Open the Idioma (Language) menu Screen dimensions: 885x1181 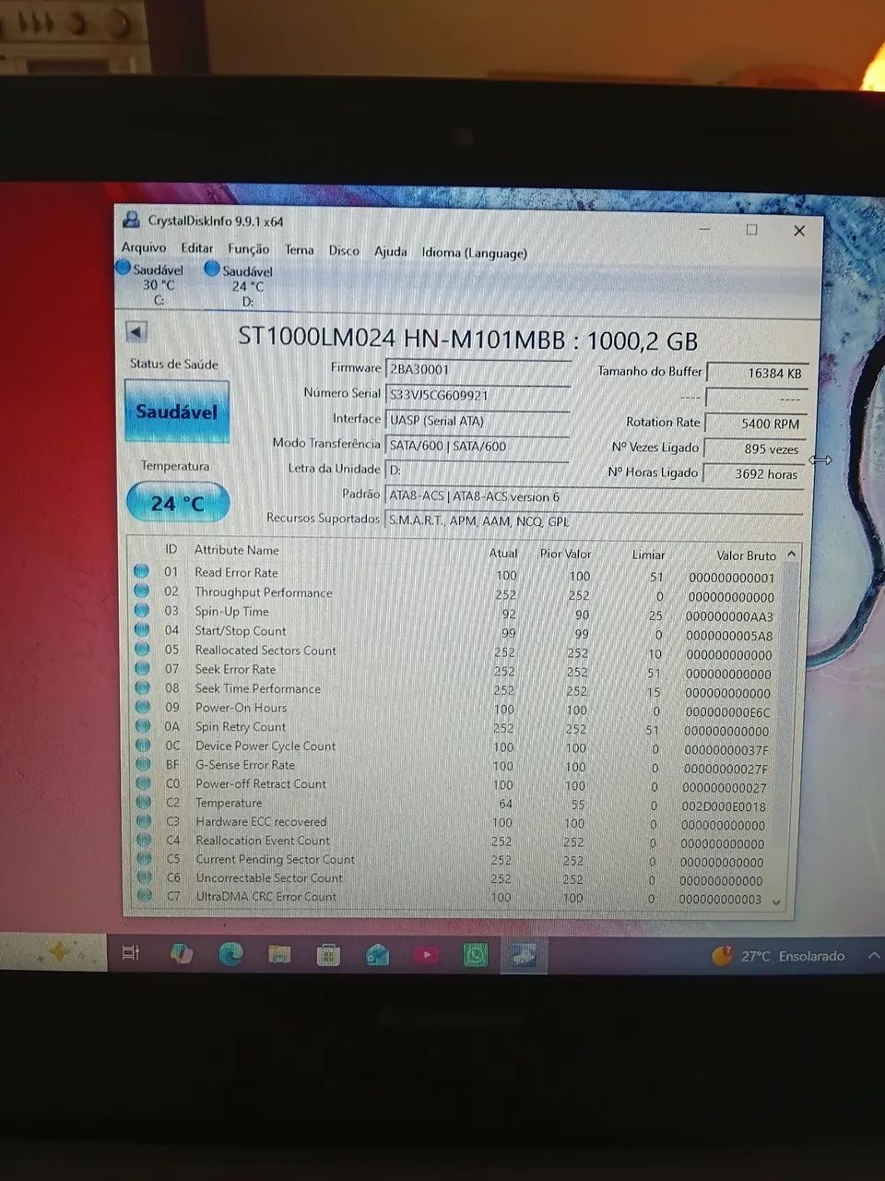[475, 253]
